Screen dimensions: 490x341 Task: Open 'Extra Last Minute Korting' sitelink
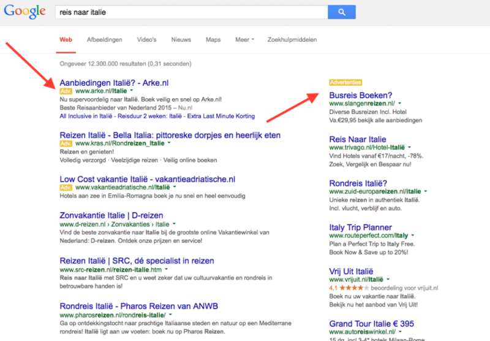[221, 116]
